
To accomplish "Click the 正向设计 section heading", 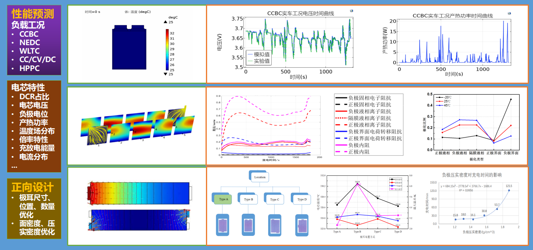I will click(32, 187).
